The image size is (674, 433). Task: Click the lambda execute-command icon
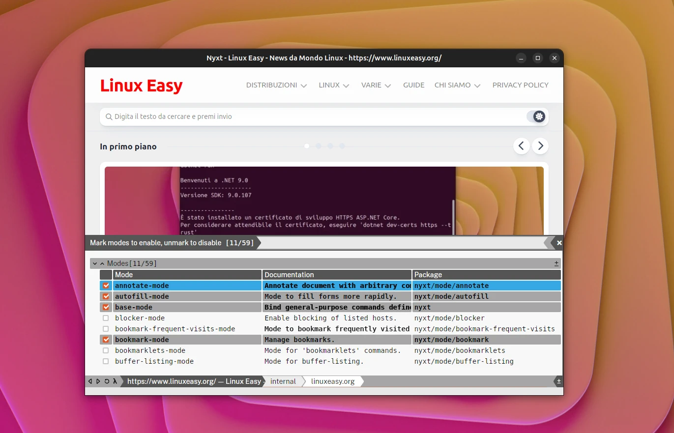(x=115, y=381)
